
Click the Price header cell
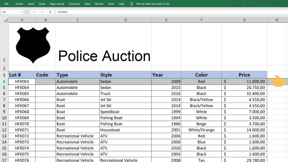[x=244, y=75]
